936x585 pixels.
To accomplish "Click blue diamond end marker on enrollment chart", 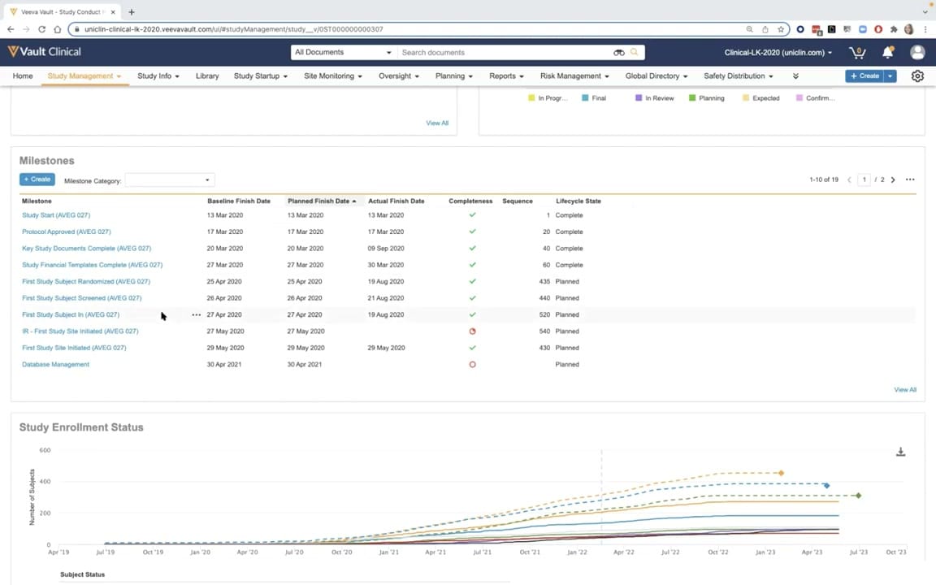I will pyautogui.click(x=827, y=485).
